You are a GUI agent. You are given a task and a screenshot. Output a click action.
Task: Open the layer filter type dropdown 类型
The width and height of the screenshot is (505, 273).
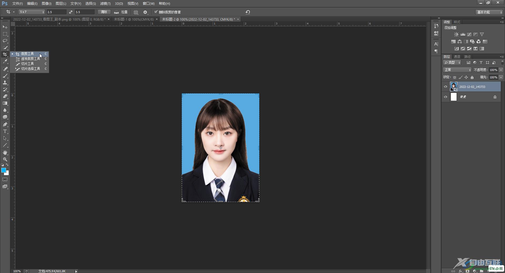pos(452,63)
